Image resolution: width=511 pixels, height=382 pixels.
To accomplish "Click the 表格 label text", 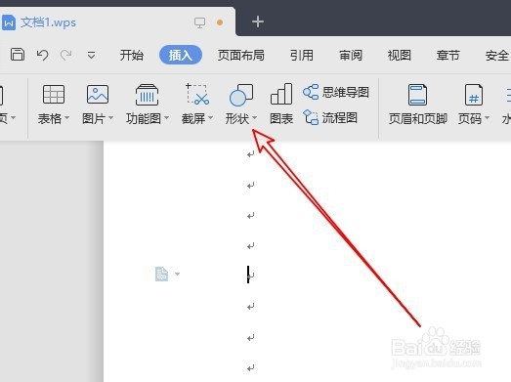I will [50, 118].
